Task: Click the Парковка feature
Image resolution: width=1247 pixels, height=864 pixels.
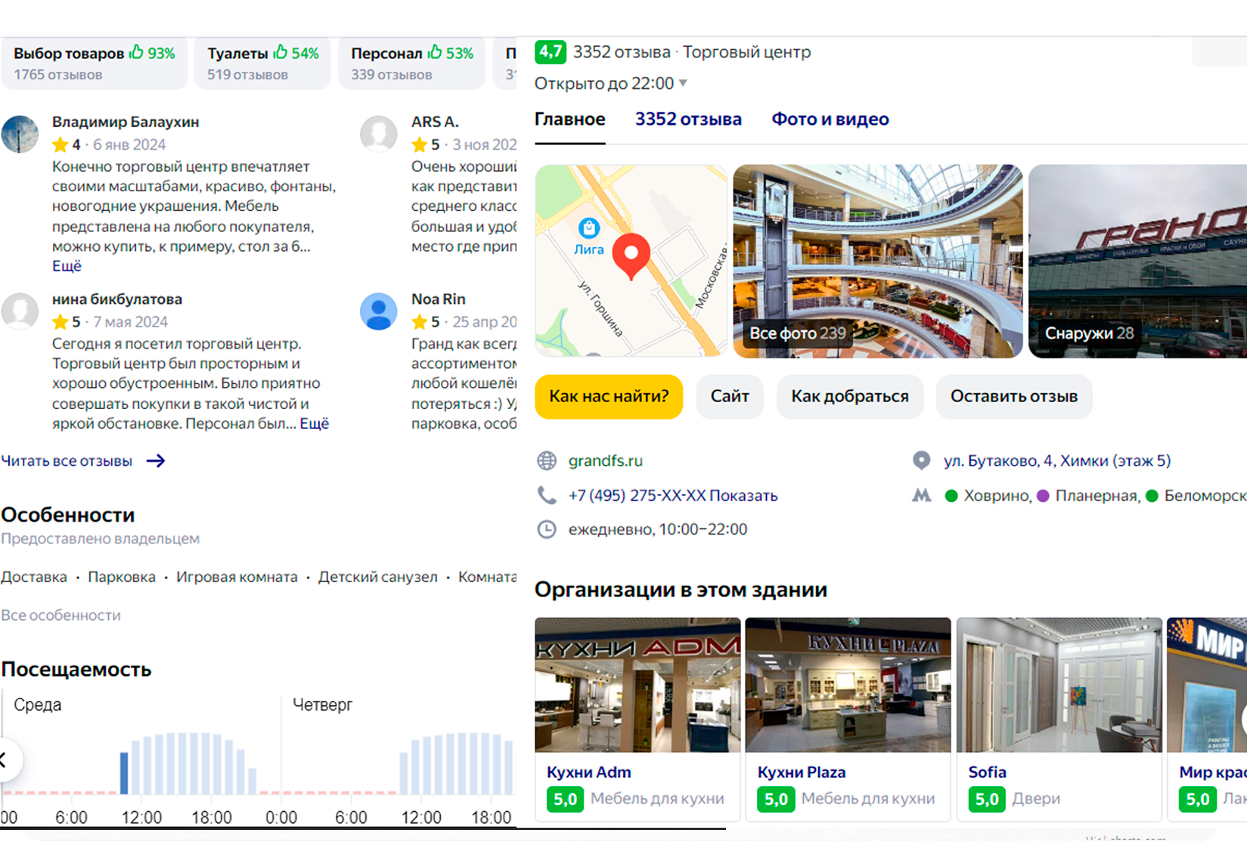Action: click(x=122, y=577)
